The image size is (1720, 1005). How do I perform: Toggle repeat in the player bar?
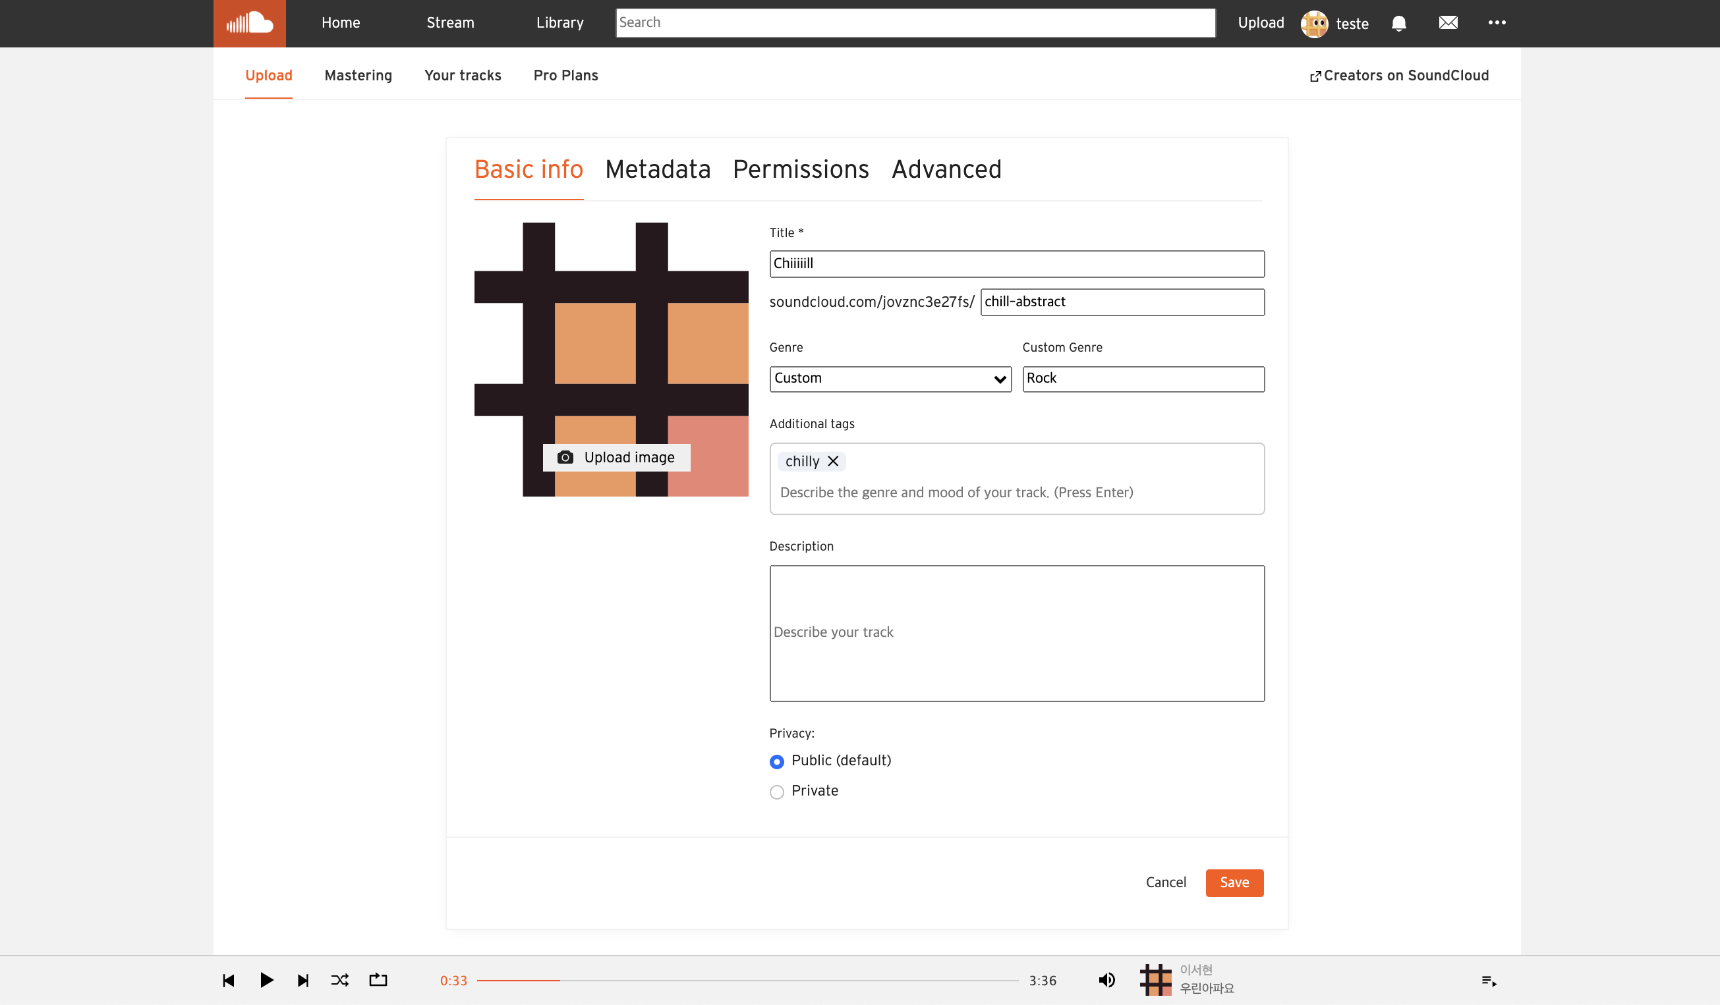point(378,981)
